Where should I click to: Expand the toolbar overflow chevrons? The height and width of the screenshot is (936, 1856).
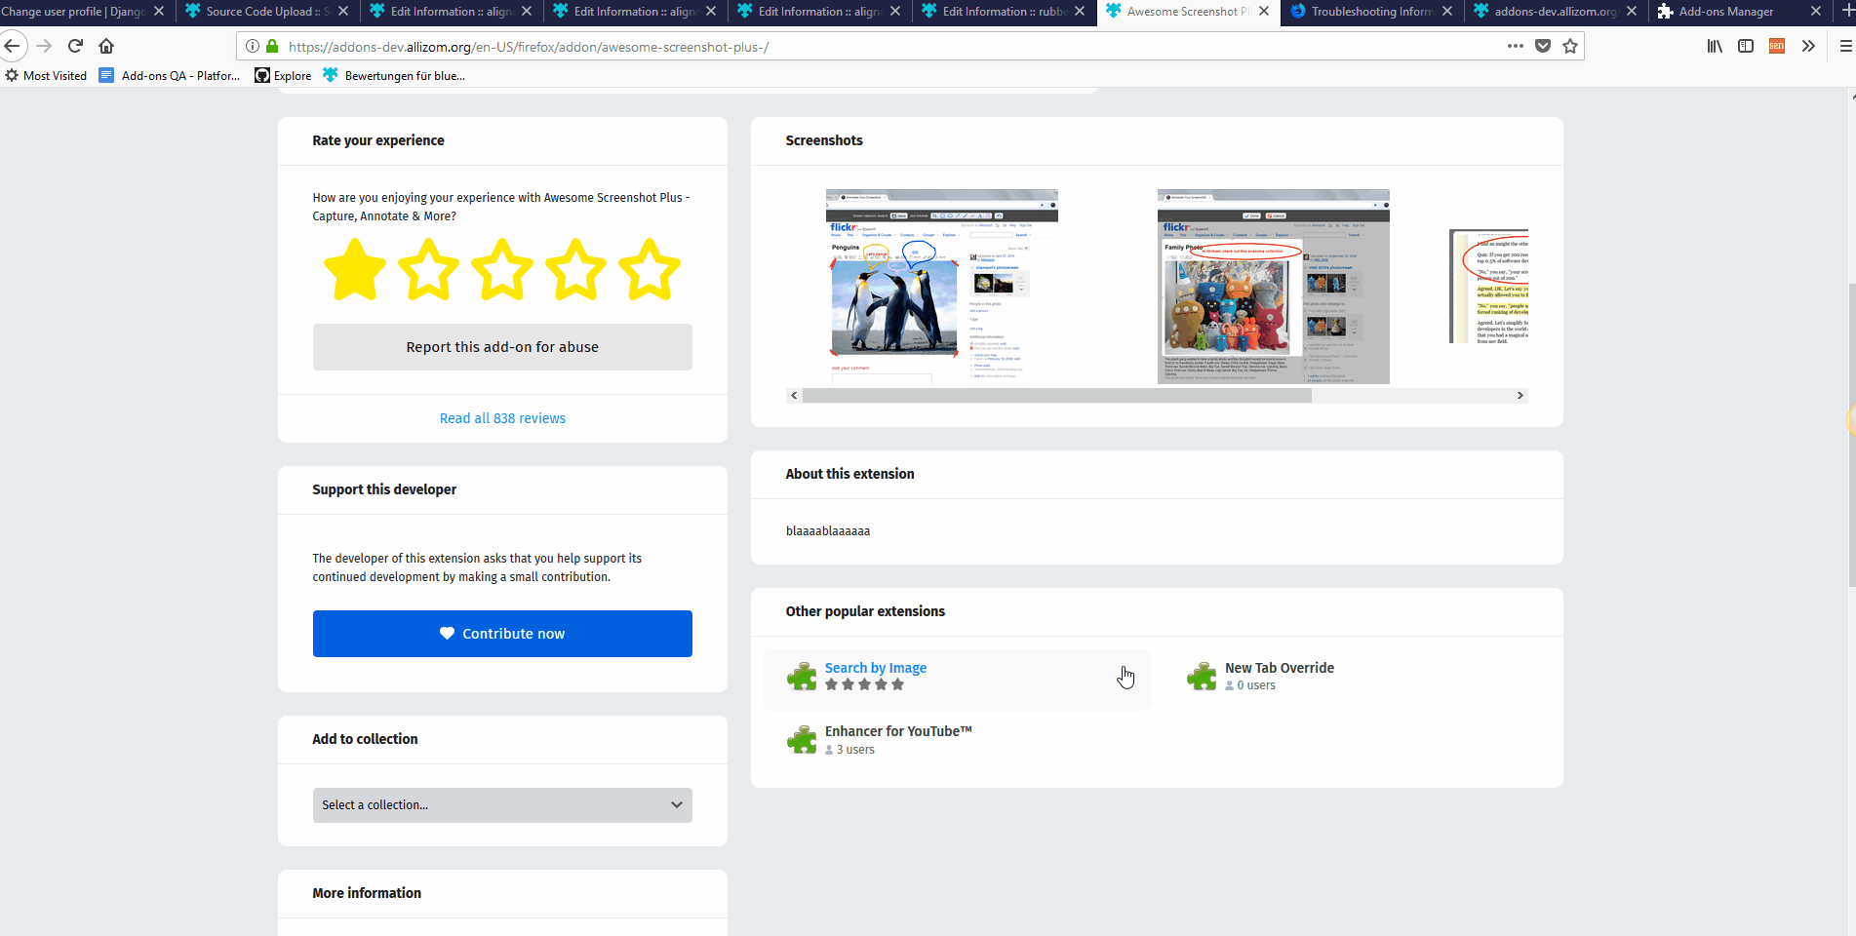click(1808, 46)
